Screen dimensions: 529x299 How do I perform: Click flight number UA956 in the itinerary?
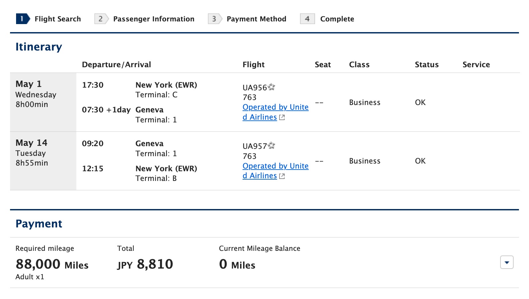tap(255, 87)
